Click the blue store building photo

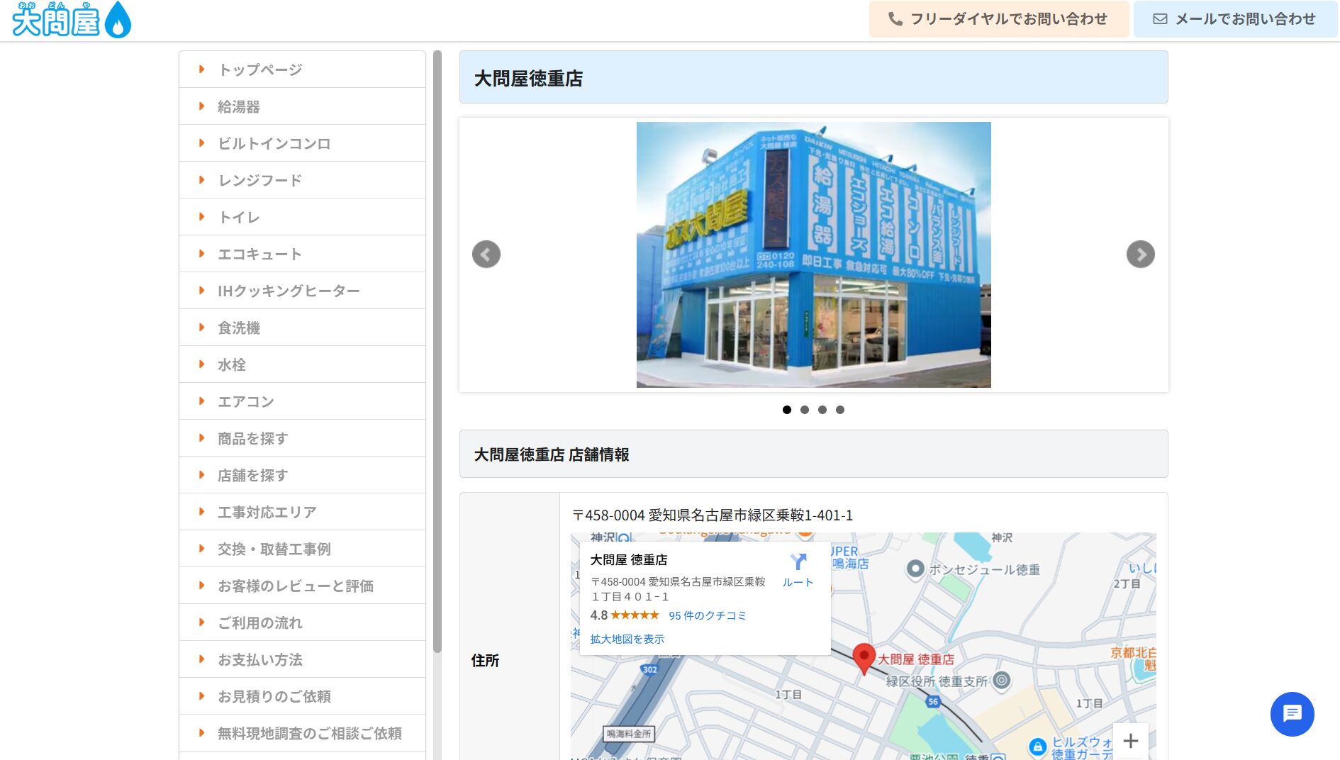814,255
